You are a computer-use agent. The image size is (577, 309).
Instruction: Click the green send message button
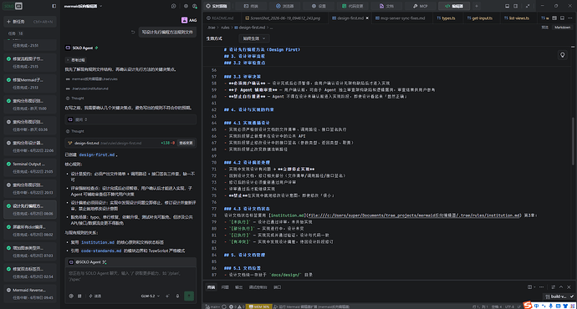[x=189, y=296]
